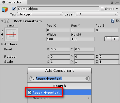Click the Rotation X field

60,57
